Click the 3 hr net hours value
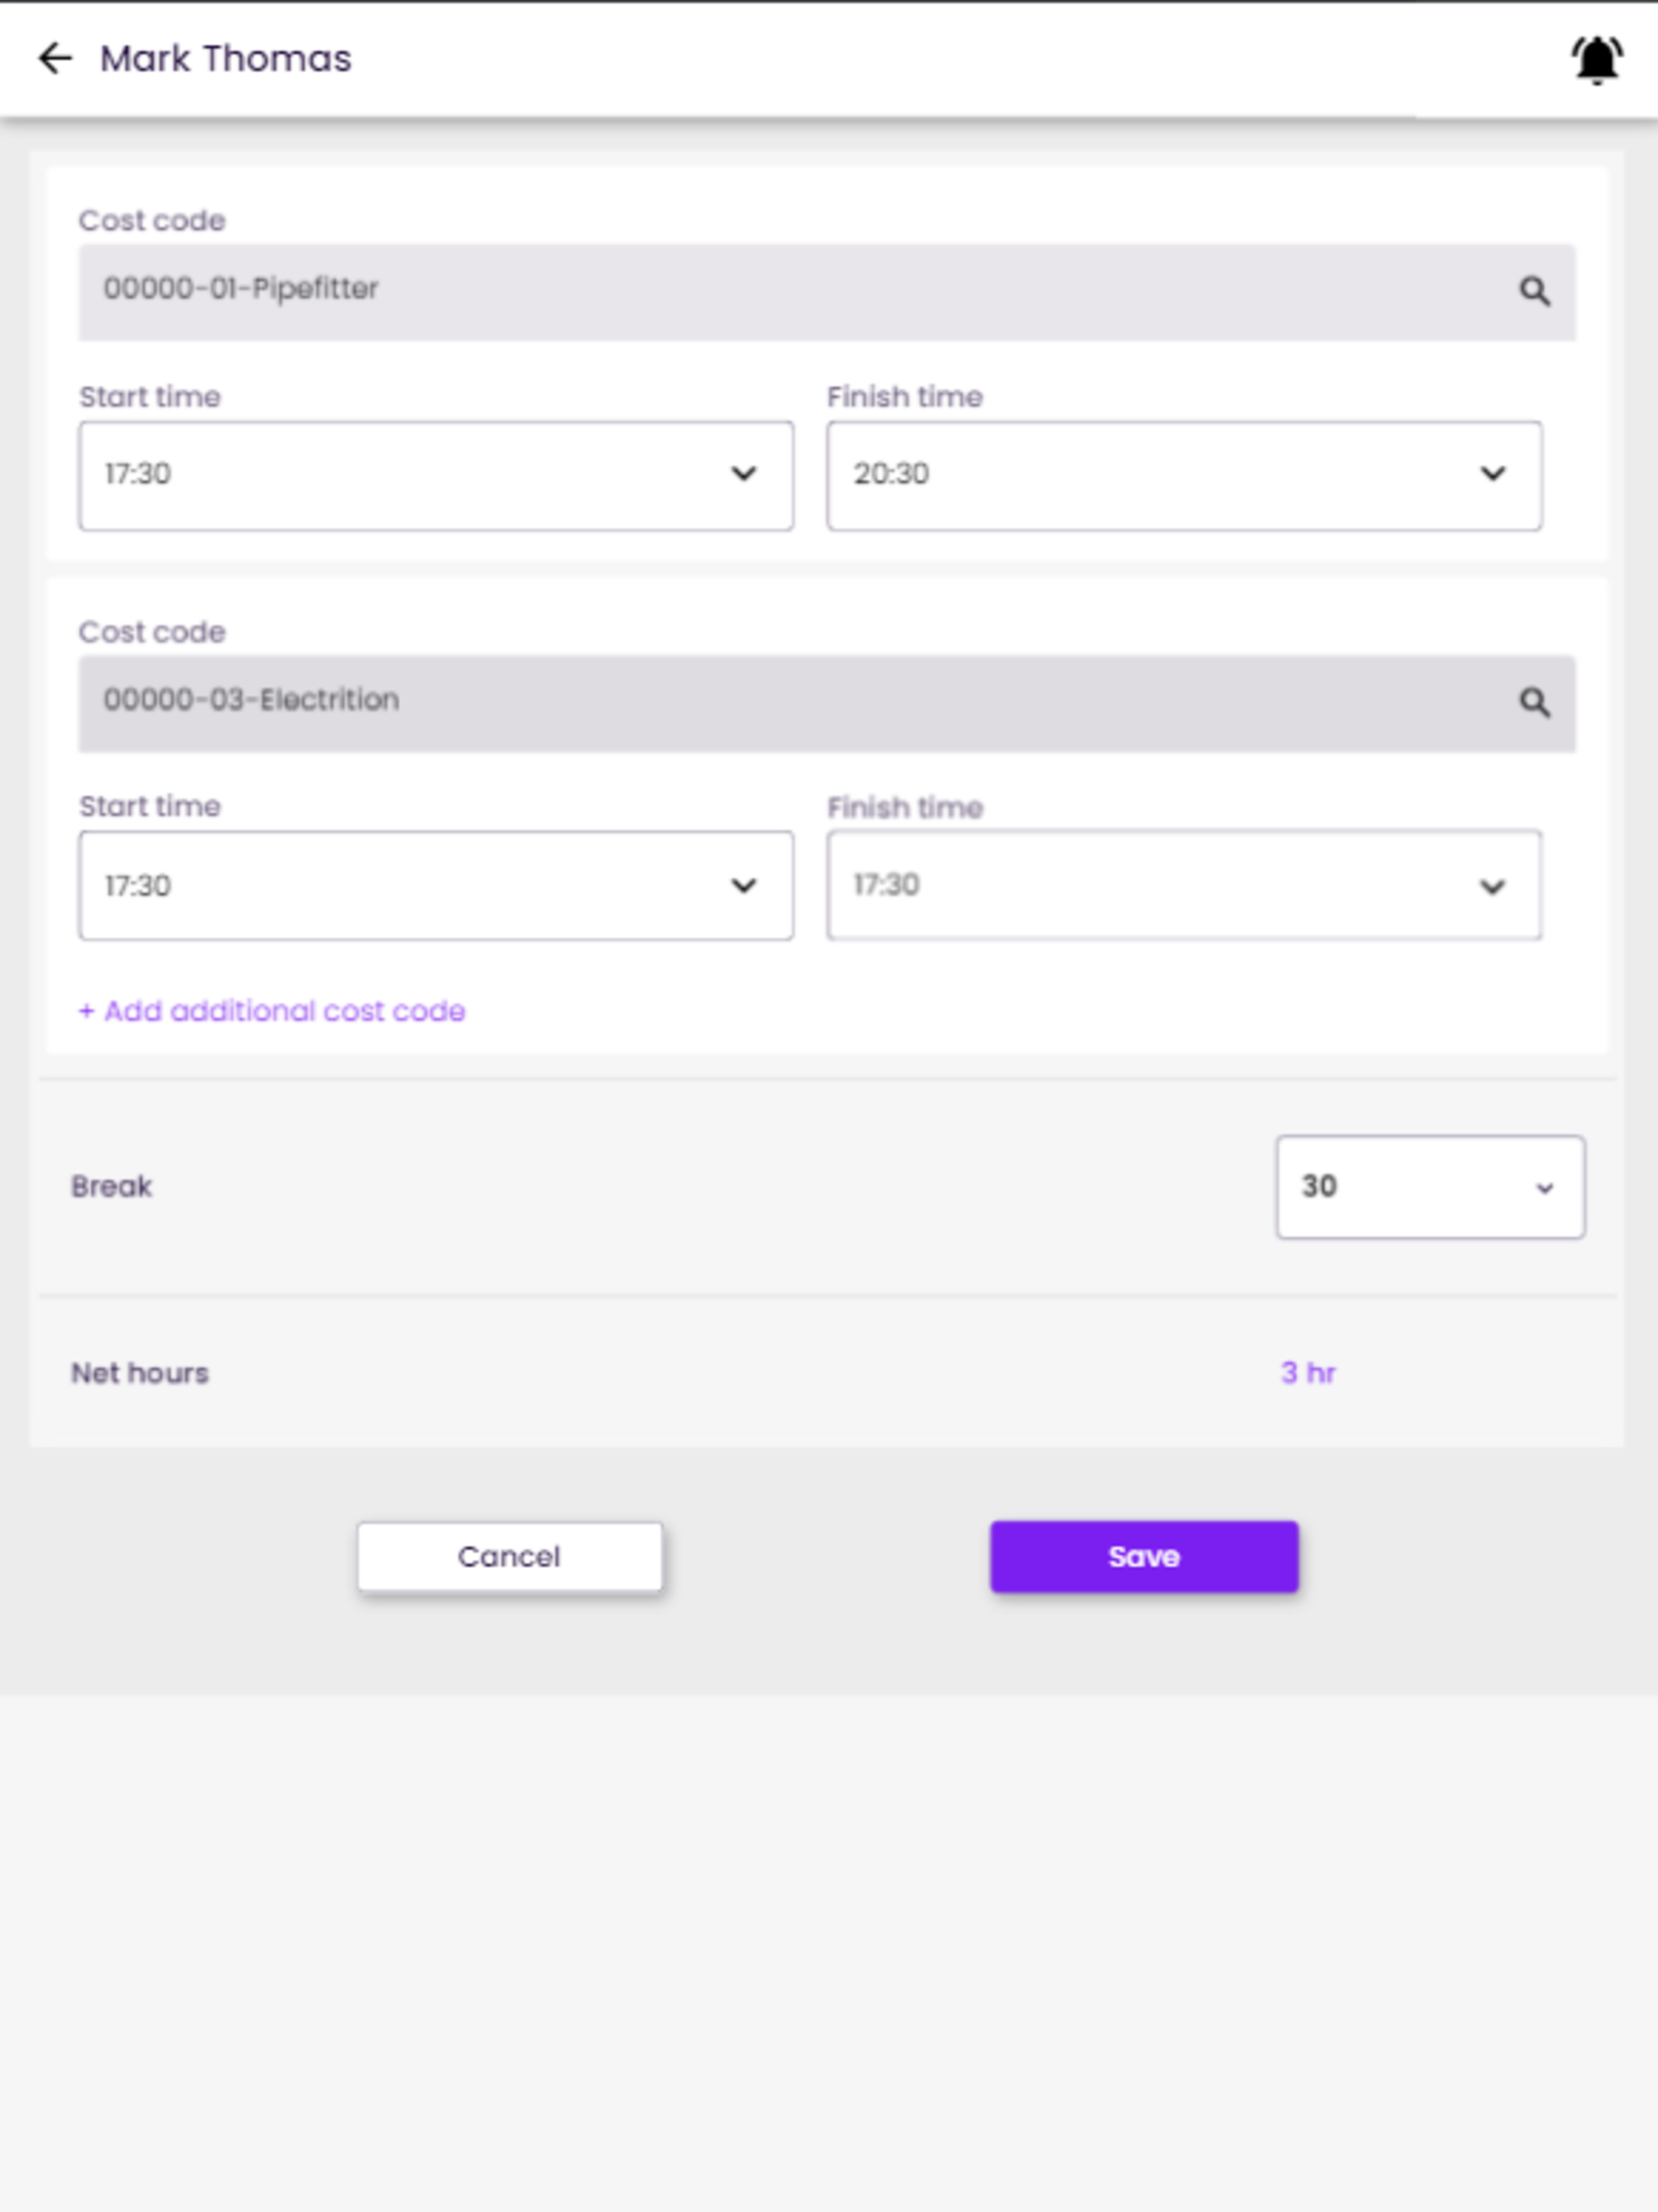 [x=1308, y=1373]
